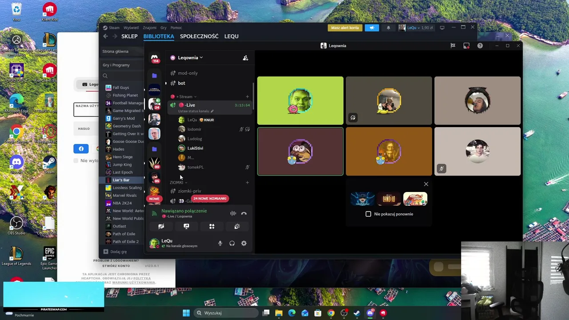The width and height of the screenshot is (569, 320).
Task: Add channel plus next to Stream category
Action: coord(247,96)
